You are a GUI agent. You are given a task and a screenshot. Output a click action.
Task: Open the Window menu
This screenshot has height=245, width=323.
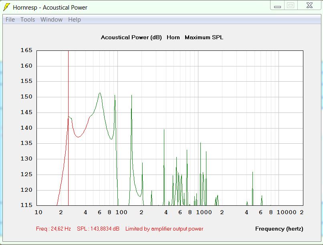(x=51, y=20)
